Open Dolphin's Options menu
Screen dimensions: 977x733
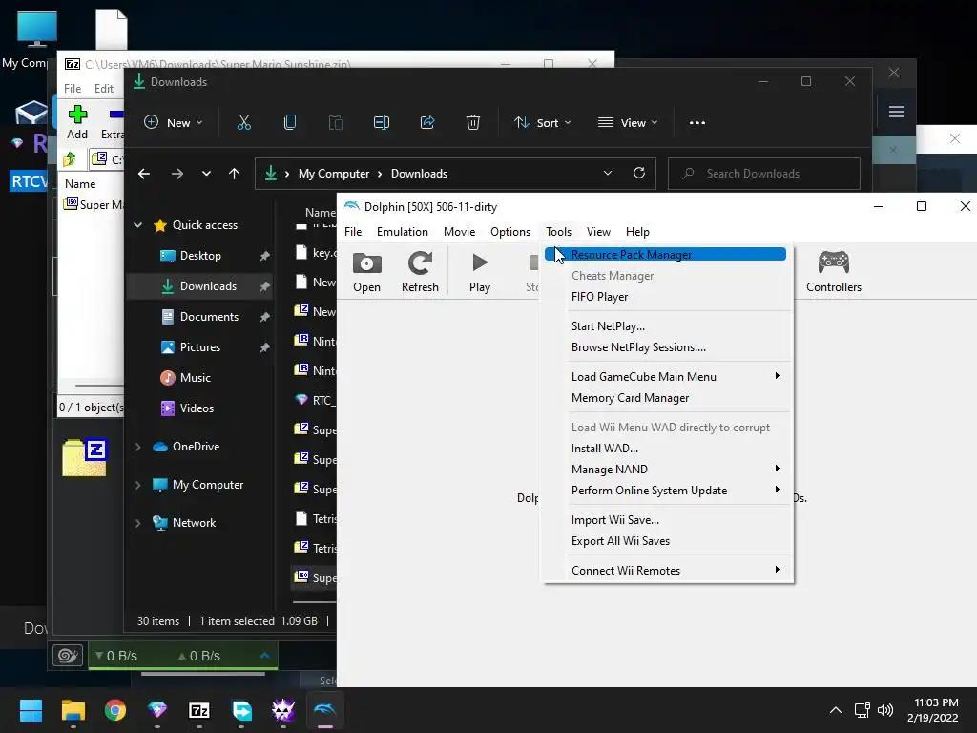pyautogui.click(x=510, y=232)
